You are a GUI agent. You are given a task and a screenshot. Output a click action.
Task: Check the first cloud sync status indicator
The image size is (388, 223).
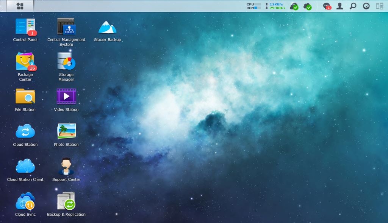(294, 6)
